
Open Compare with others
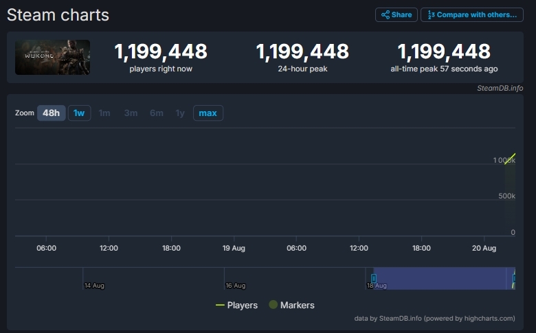click(471, 14)
